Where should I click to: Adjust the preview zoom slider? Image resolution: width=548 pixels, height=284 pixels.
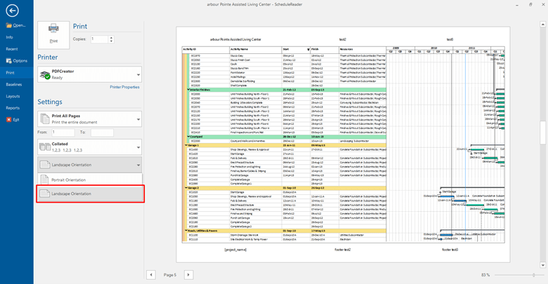coord(534,275)
